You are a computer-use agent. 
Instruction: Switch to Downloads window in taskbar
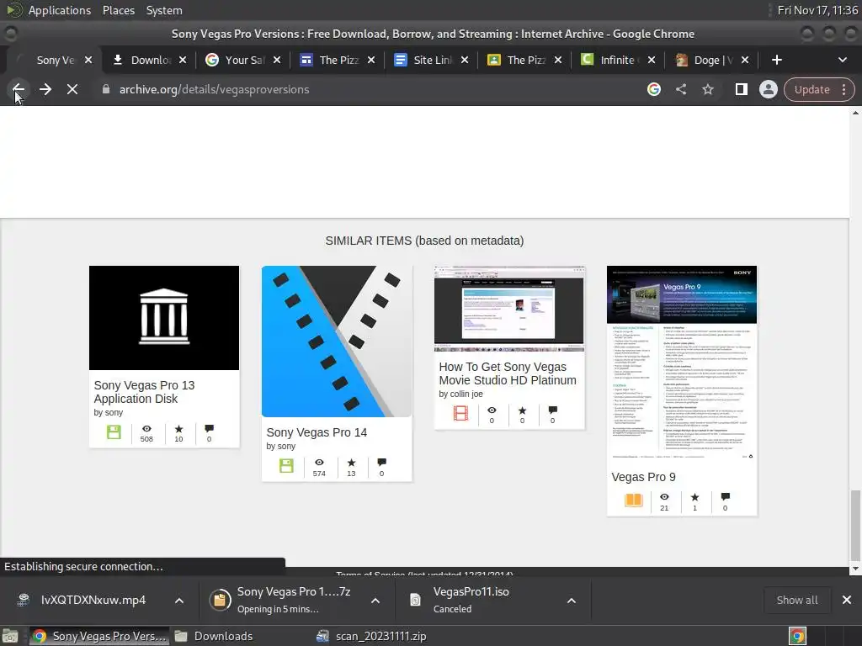pyautogui.click(x=214, y=636)
